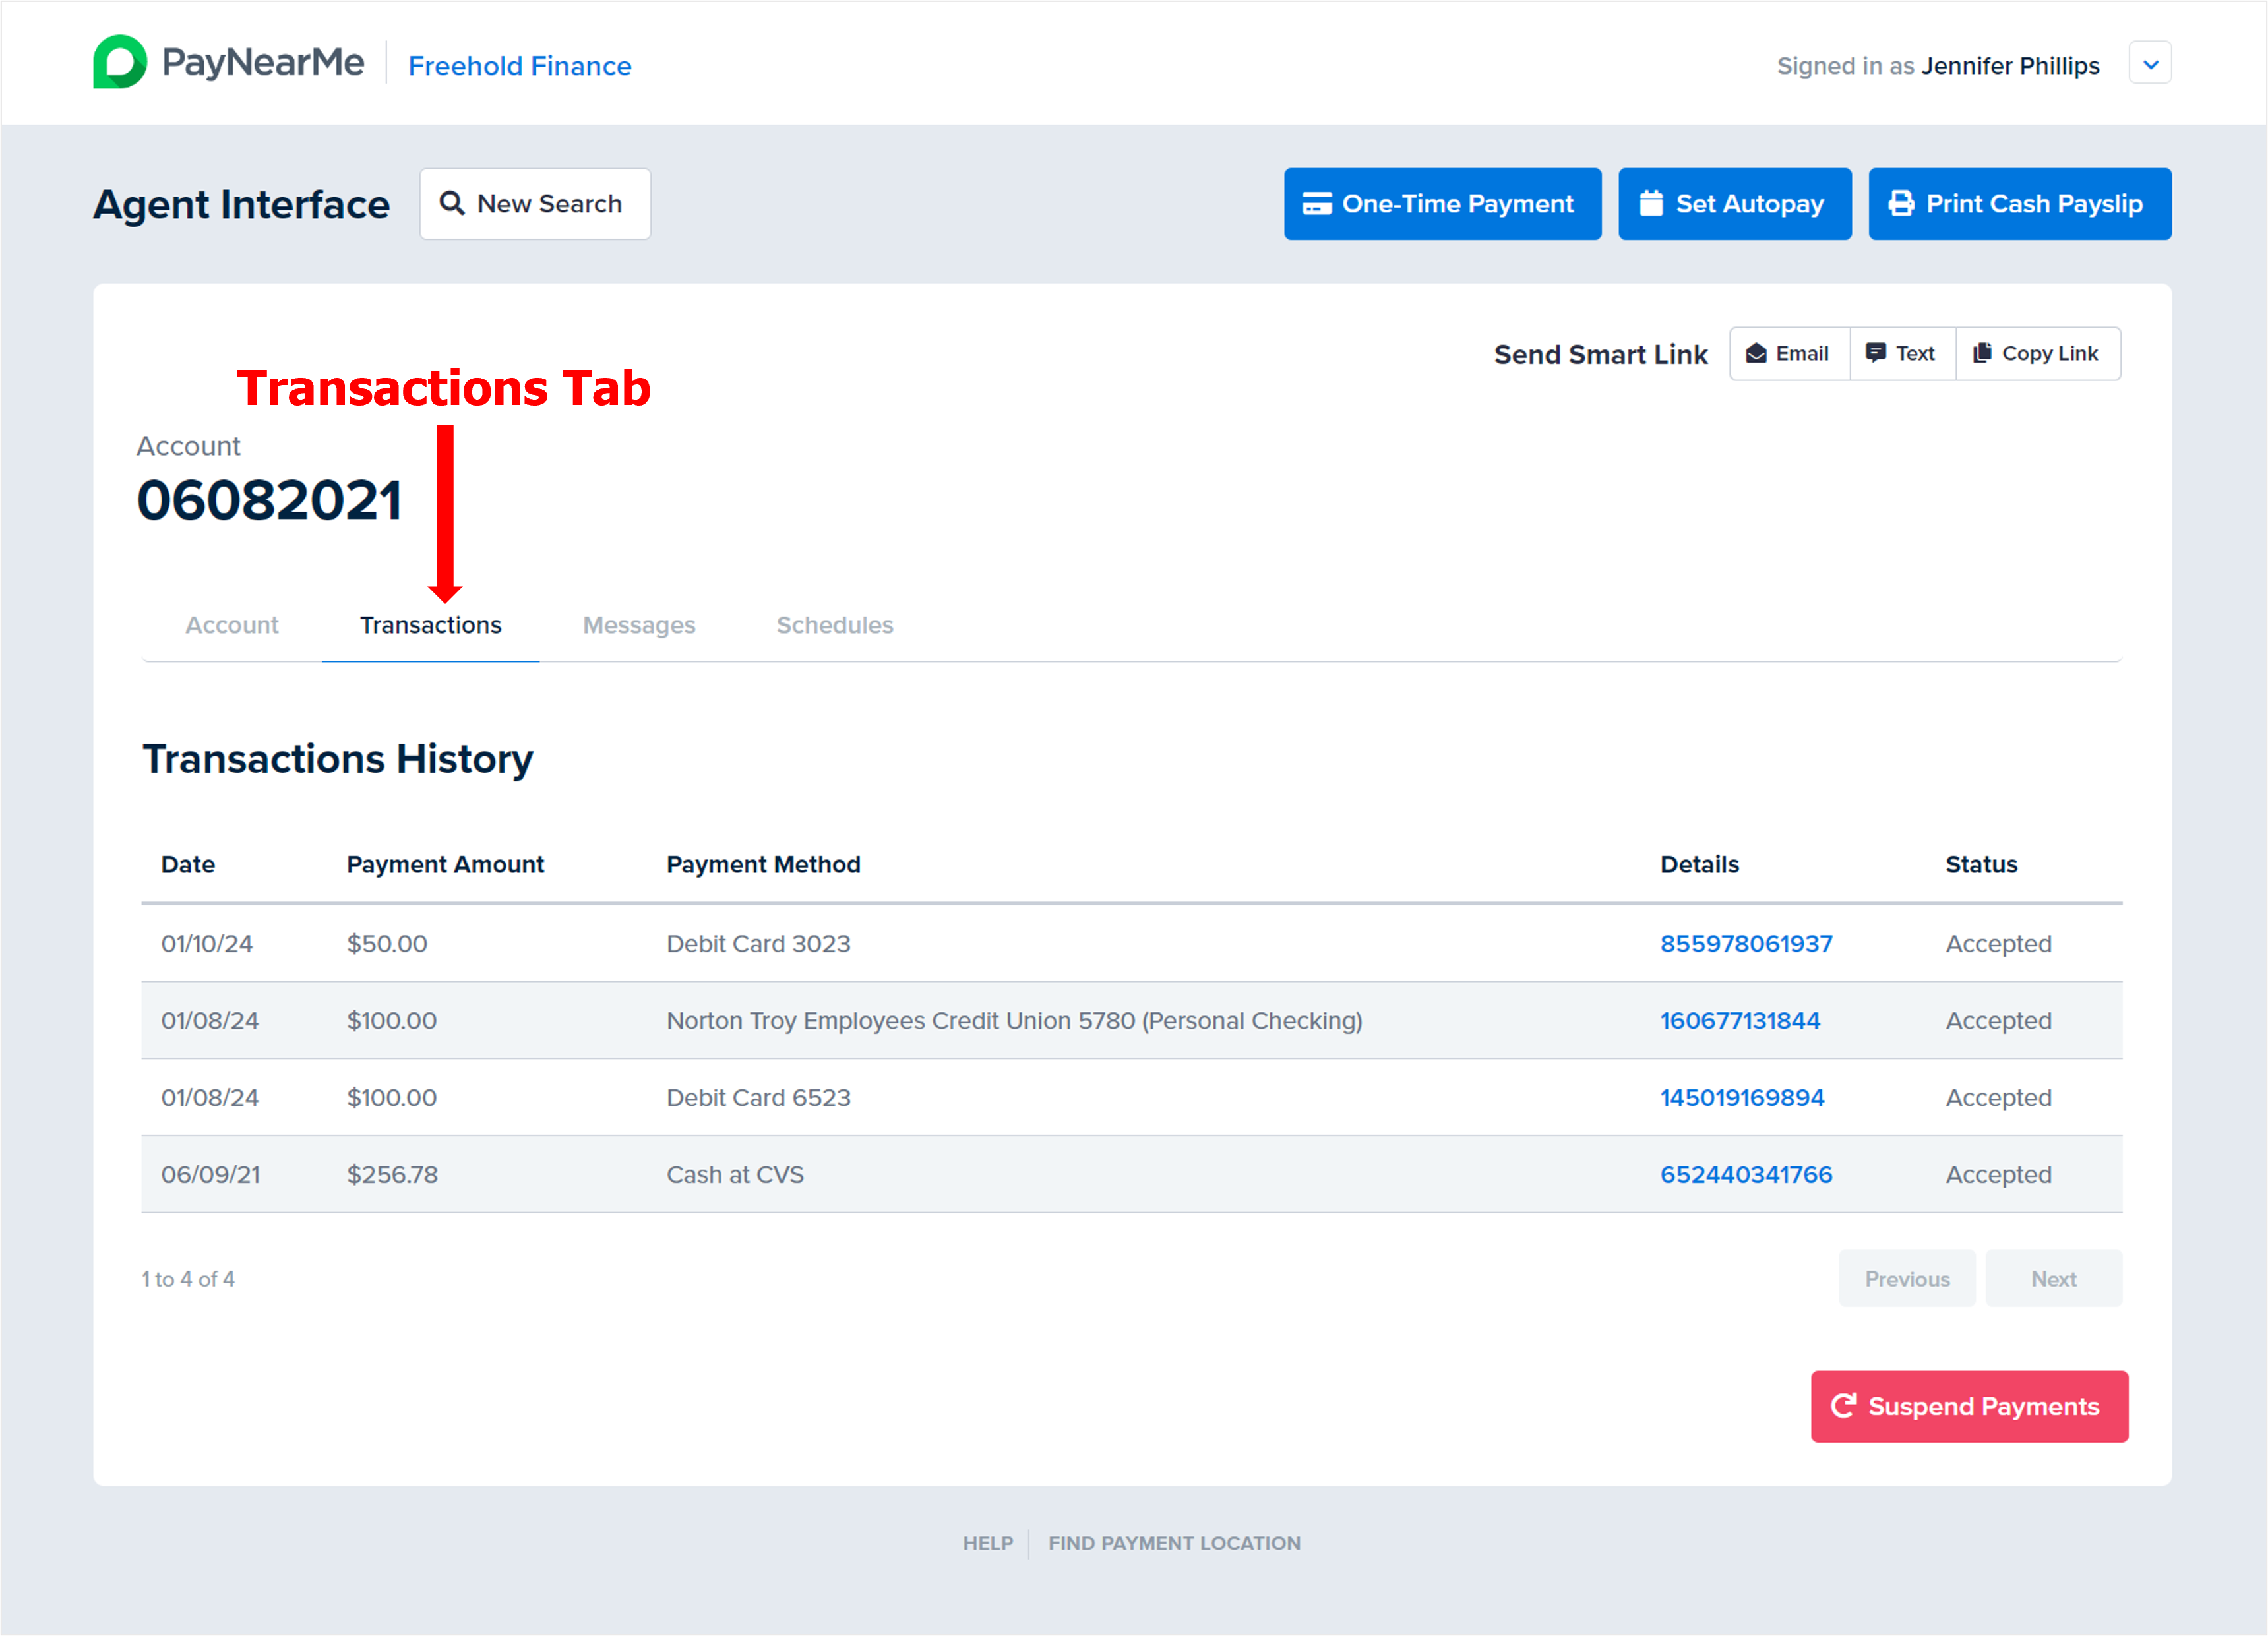
Task: Send smart link via Email envelope icon
Action: (1756, 353)
